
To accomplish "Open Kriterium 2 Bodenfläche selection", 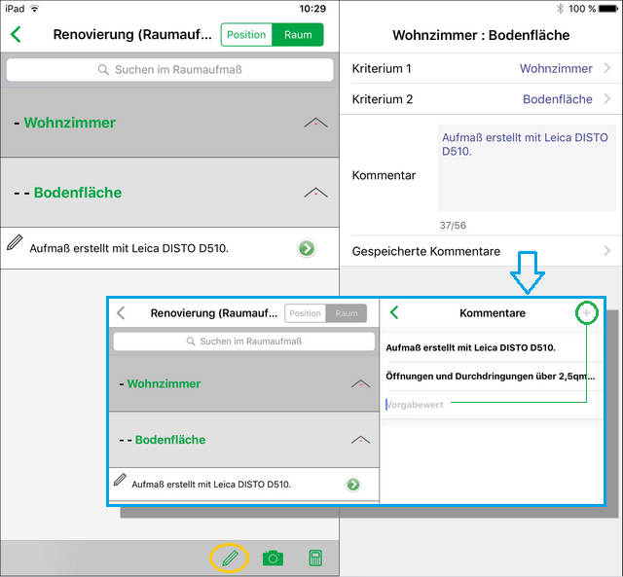I will pyautogui.click(x=481, y=99).
